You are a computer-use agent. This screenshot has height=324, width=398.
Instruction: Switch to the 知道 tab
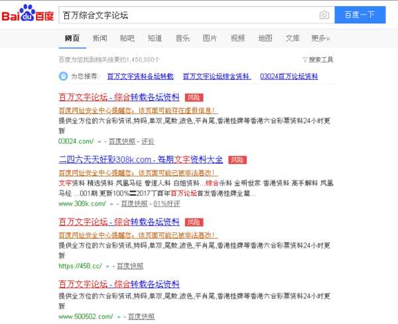155,39
